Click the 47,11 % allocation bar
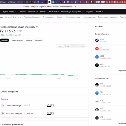The height and width of the screenshot is (126, 126). click(51, 107)
